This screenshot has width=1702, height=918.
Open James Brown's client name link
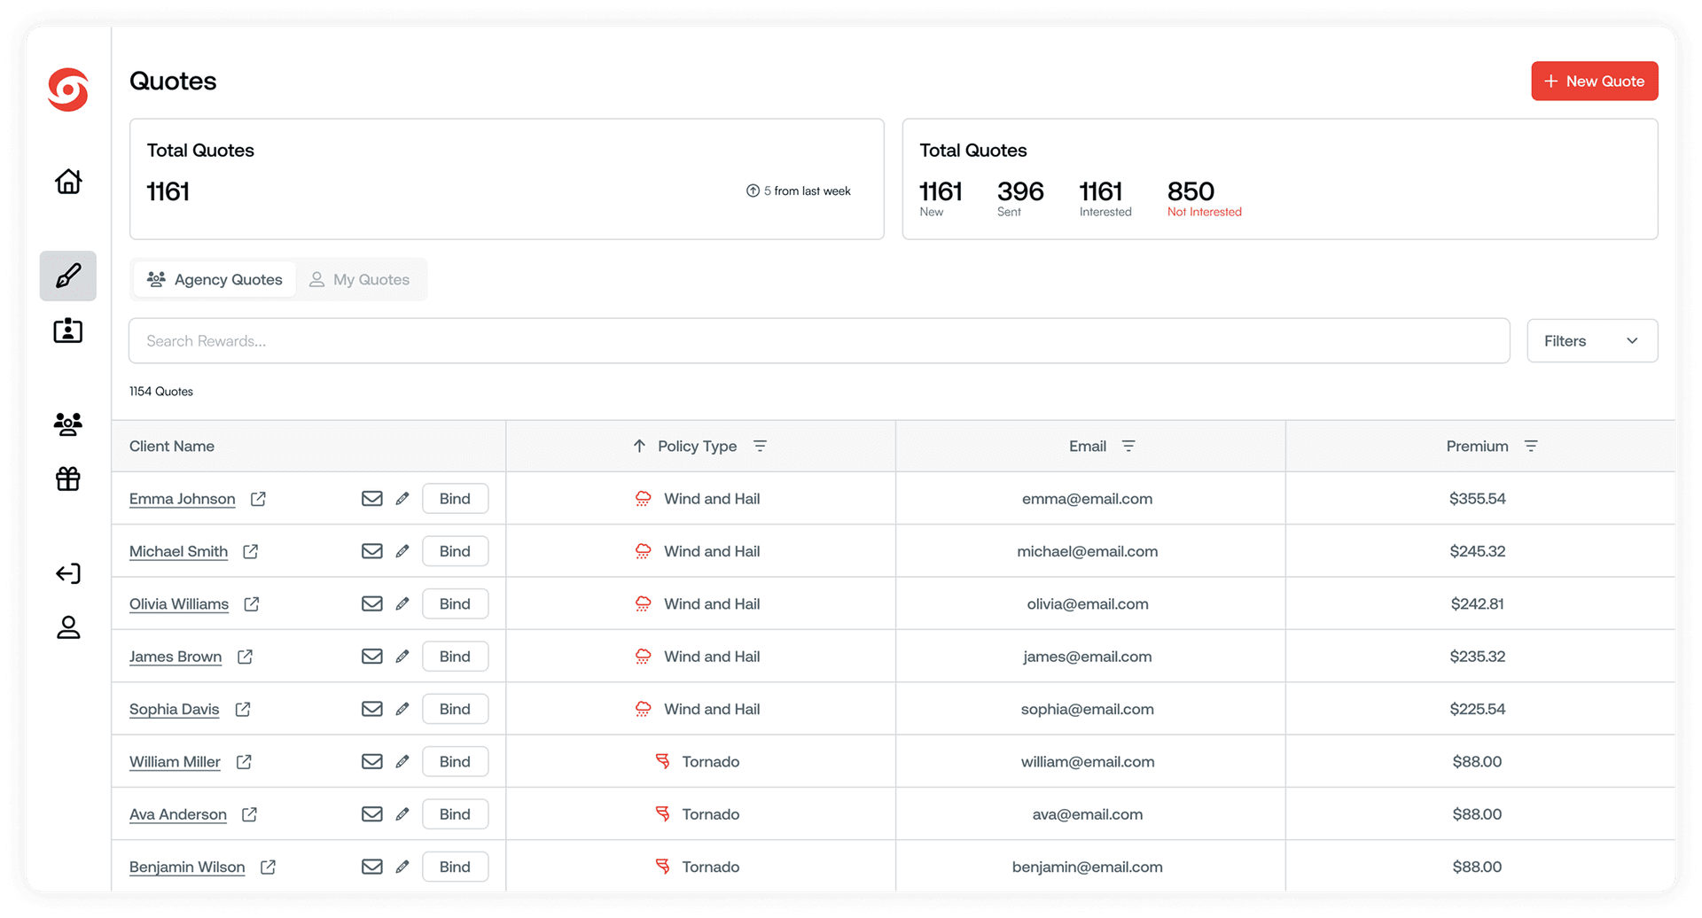click(176, 657)
